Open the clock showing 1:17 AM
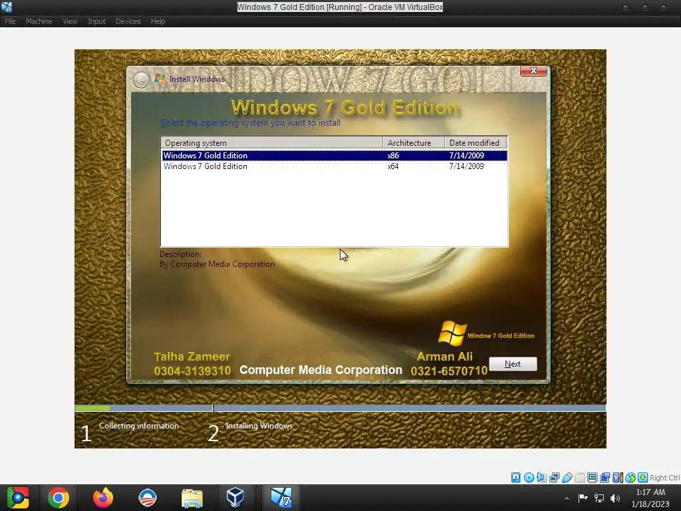 click(650, 498)
